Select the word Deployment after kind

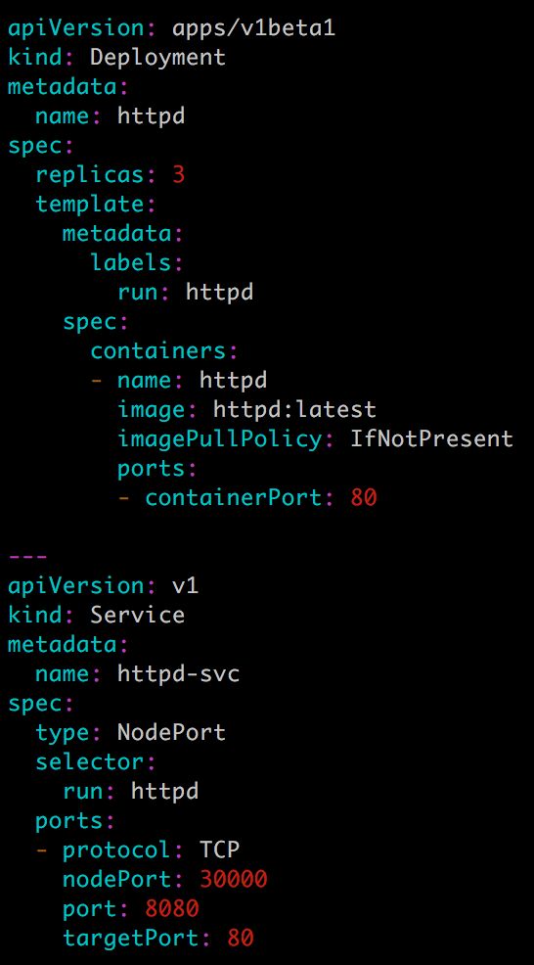point(158,57)
